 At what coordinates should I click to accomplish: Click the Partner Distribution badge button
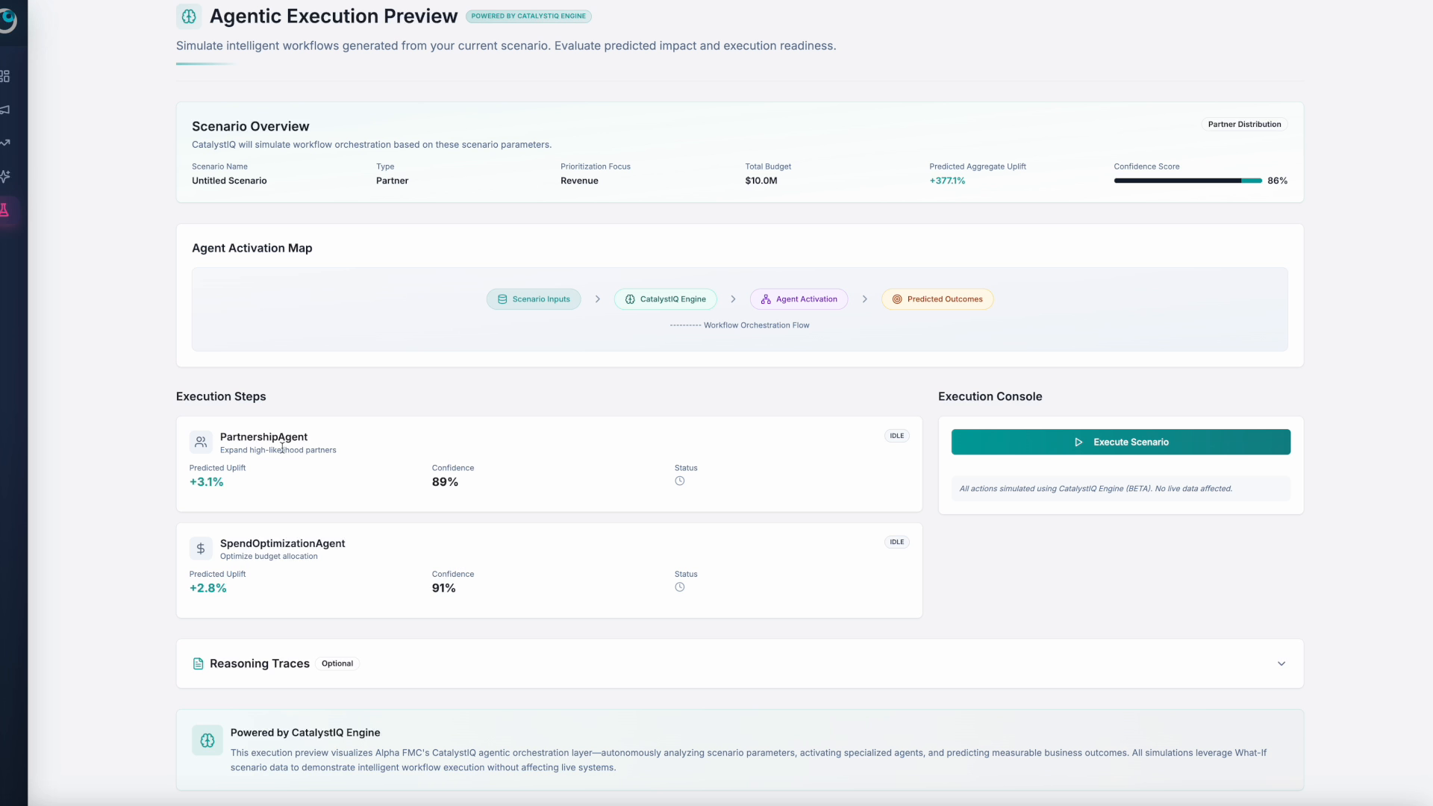click(1244, 125)
